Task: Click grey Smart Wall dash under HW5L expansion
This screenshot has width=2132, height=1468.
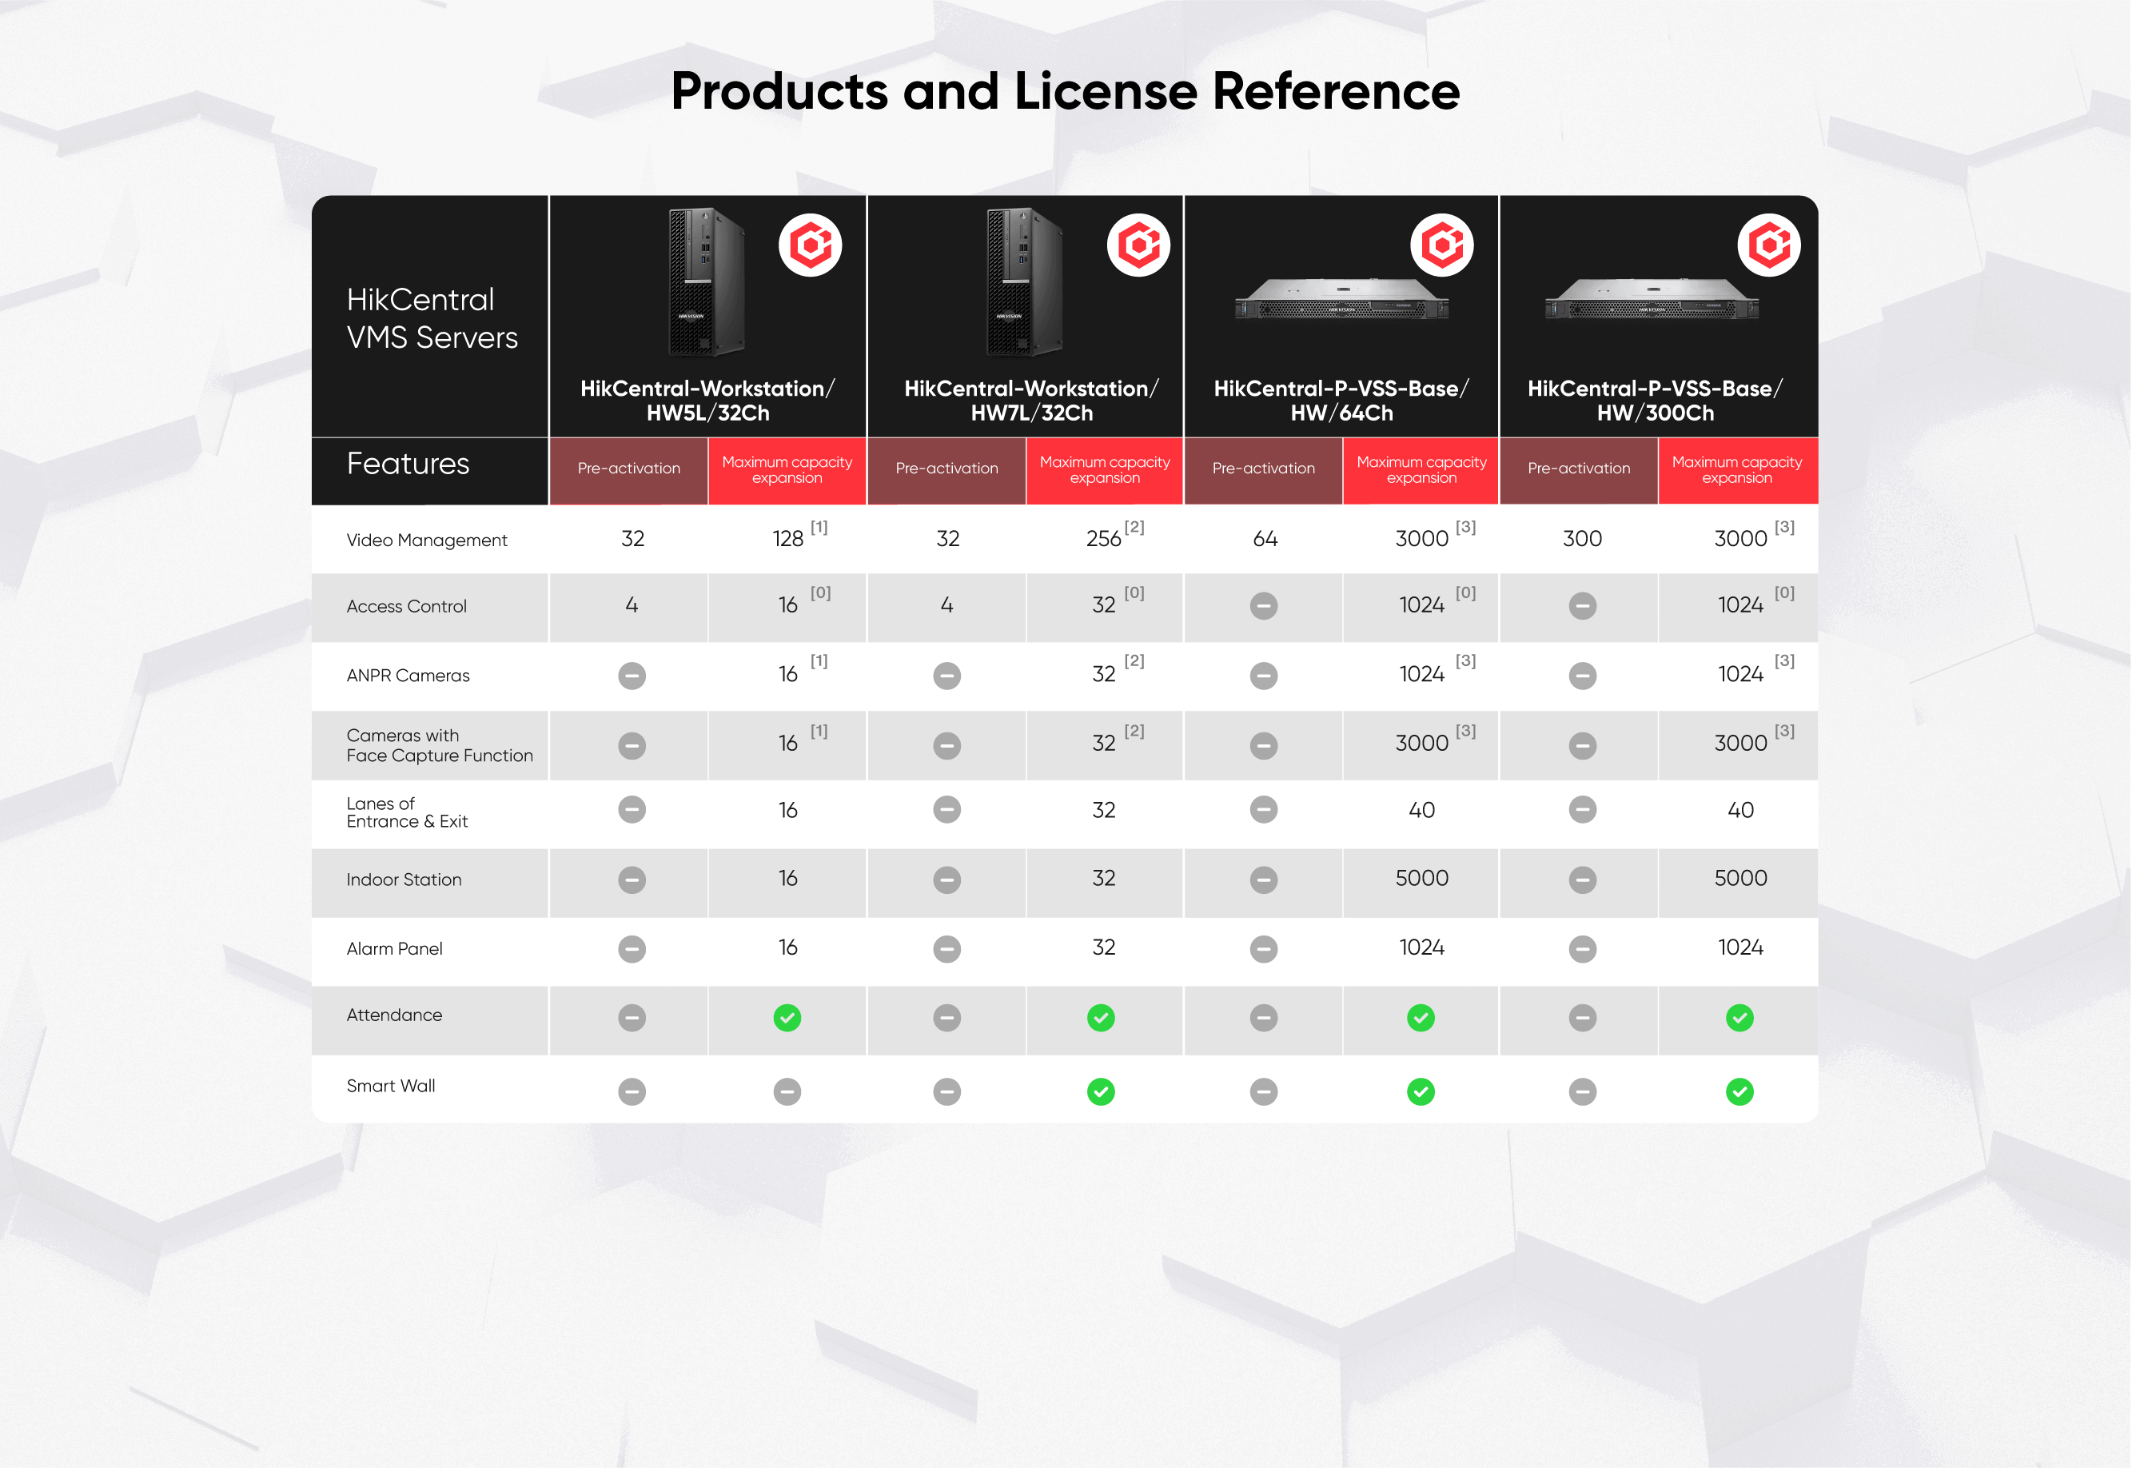Action: (x=787, y=1091)
